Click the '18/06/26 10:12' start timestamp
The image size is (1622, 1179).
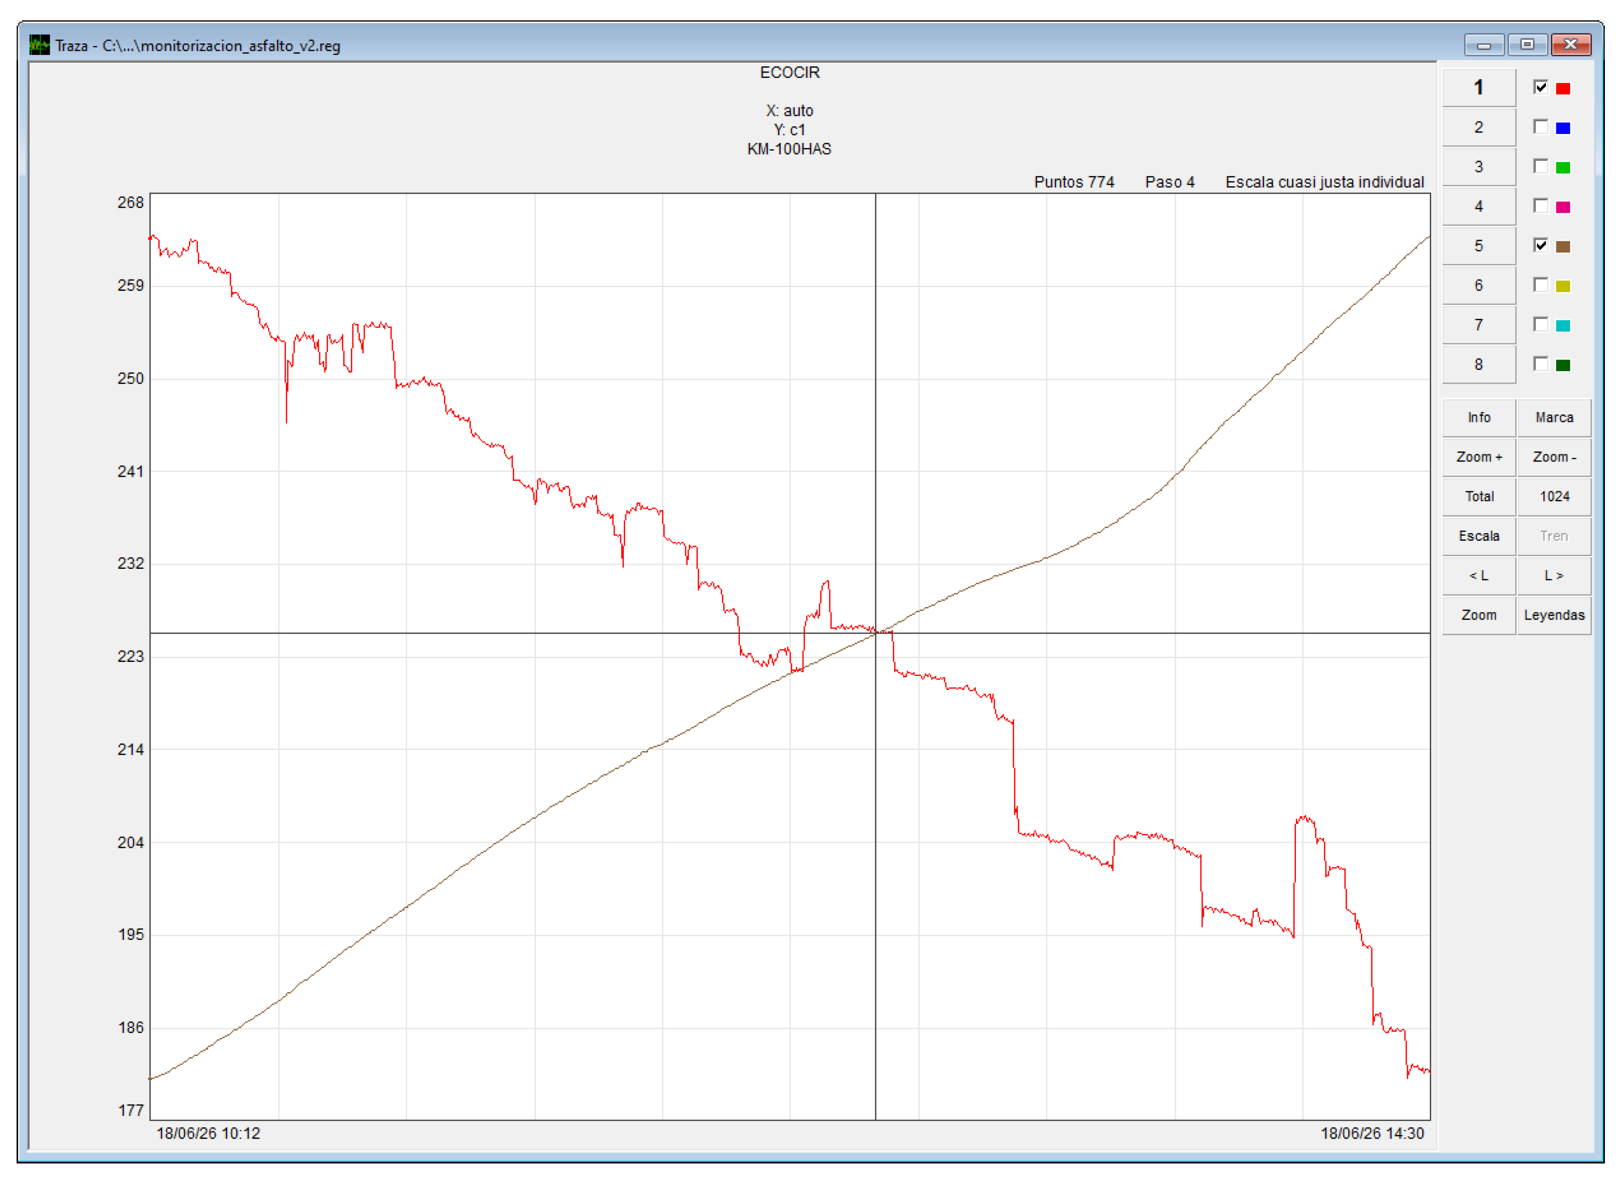(x=208, y=1133)
